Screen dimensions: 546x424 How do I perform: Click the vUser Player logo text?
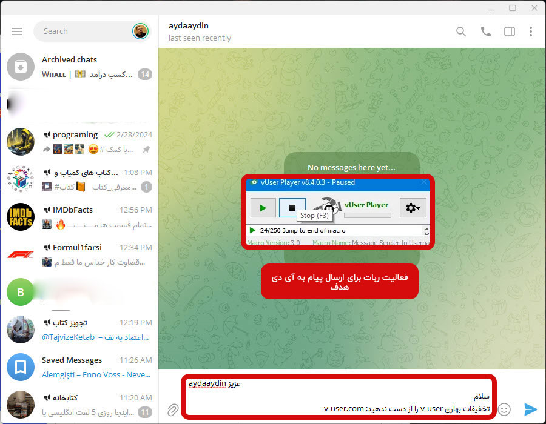[x=366, y=205]
